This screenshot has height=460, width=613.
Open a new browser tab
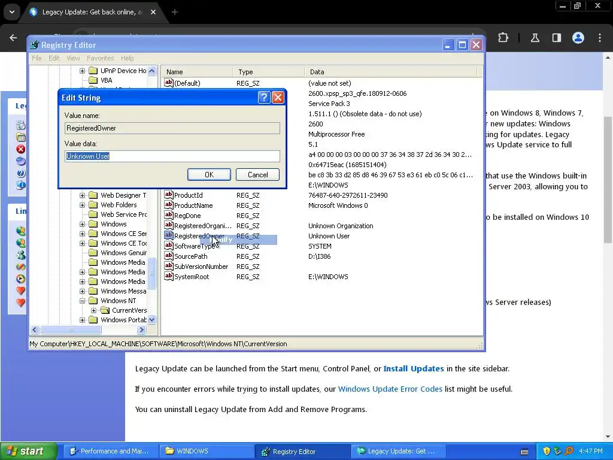(175, 12)
